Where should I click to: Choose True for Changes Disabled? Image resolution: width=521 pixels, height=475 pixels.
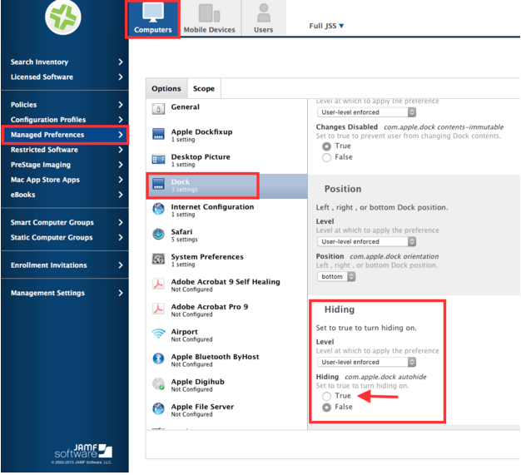click(326, 146)
